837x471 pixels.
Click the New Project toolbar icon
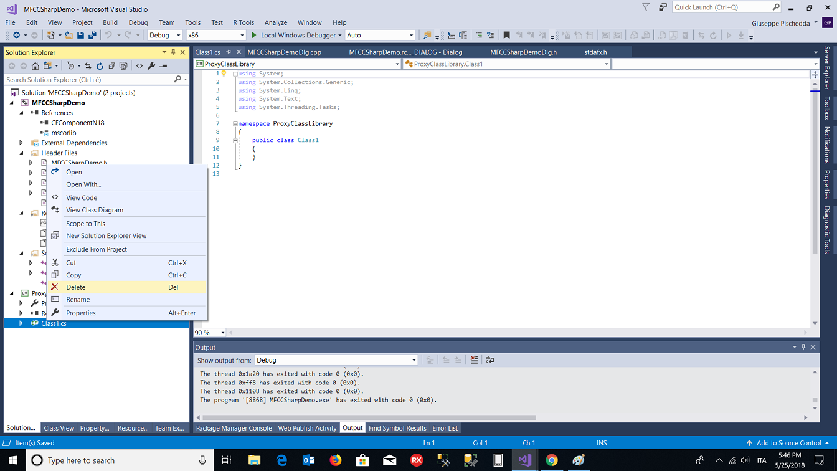[x=51, y=36]
